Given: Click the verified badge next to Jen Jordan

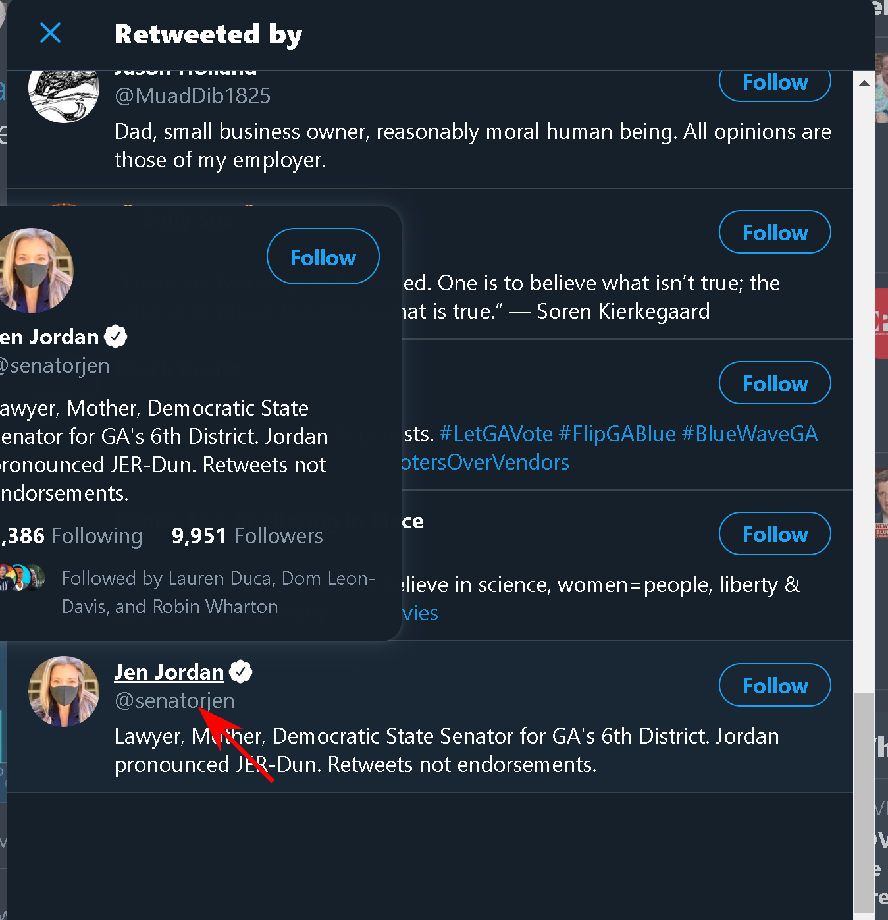Looking at the screenshot, I should coord(241,672).
